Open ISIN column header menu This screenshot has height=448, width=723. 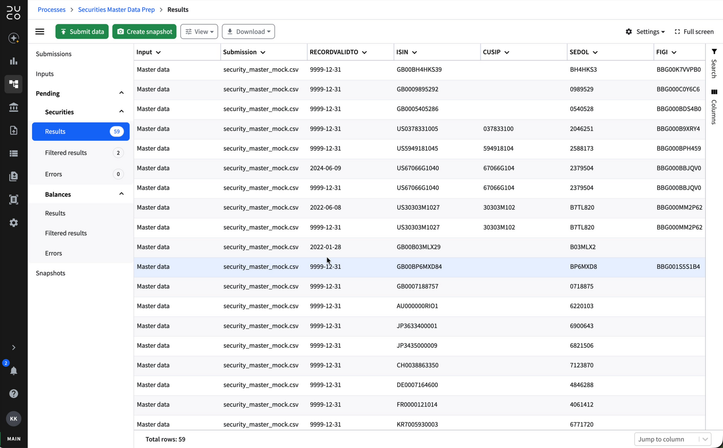414,52
